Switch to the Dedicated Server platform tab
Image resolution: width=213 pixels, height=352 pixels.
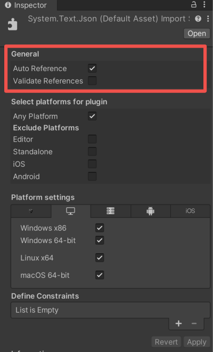[x=111, y=211]
